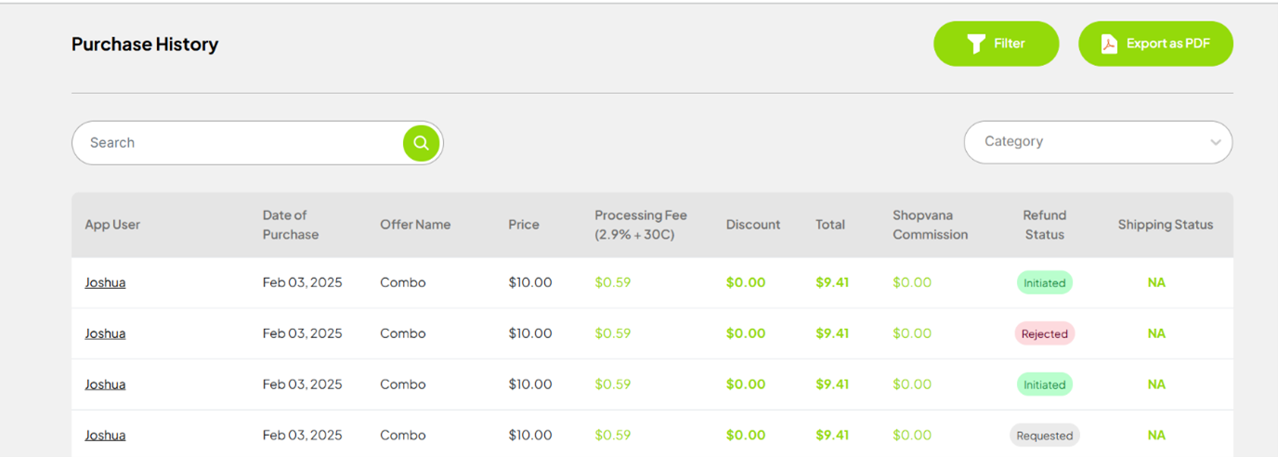Screen dimensions: 1278x457
Task: Sort by the App User column header
Action: point(112,225)
